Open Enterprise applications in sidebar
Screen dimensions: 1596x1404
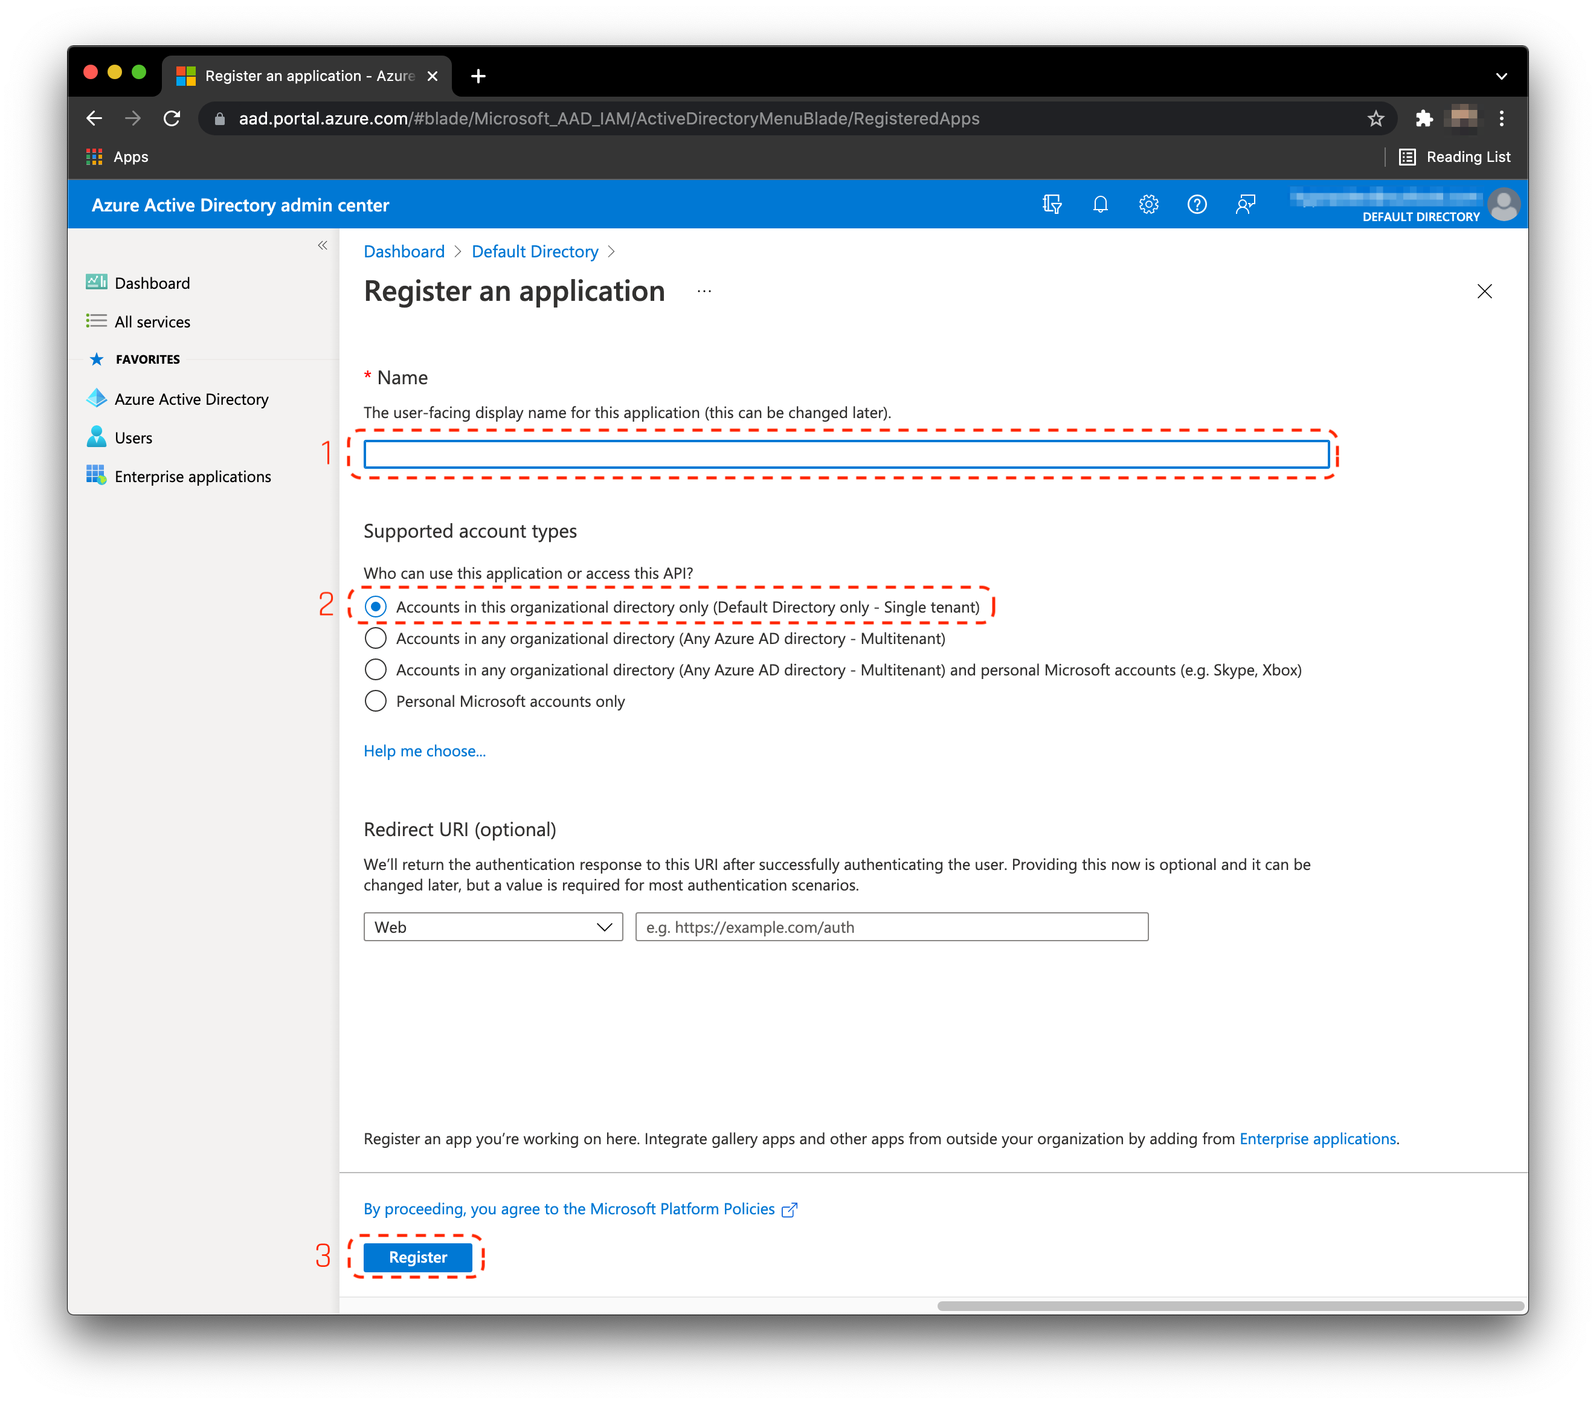(193, 476)
